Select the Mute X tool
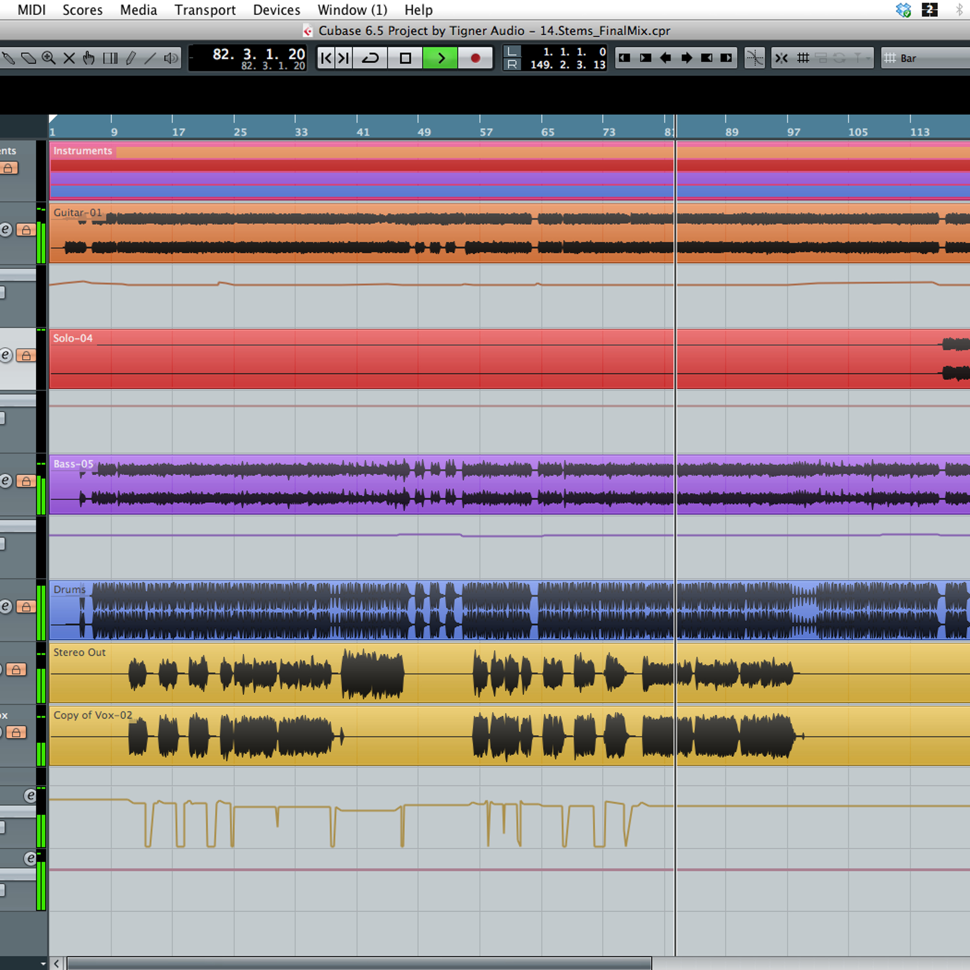 (69, 58)
